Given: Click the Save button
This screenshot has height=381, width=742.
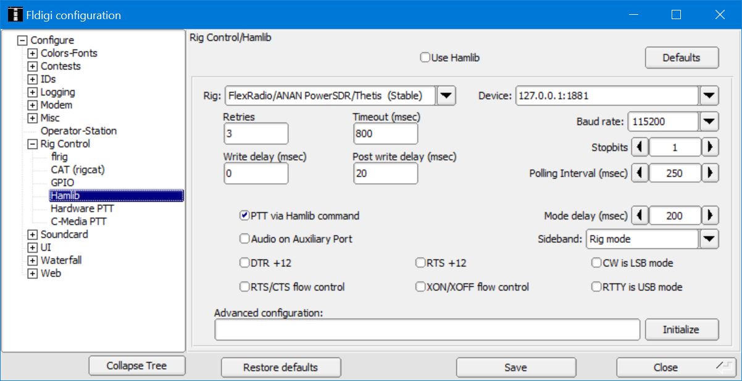Looking at the screenshot, I should click(515, 367).
